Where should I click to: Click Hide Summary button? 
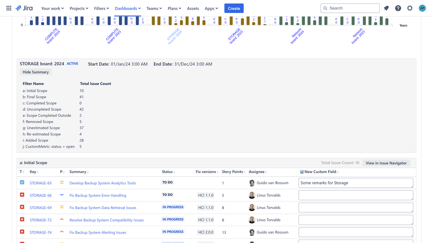pyautogui.click(x=36, y=72)
